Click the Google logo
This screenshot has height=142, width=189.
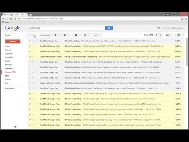point(13,28)
